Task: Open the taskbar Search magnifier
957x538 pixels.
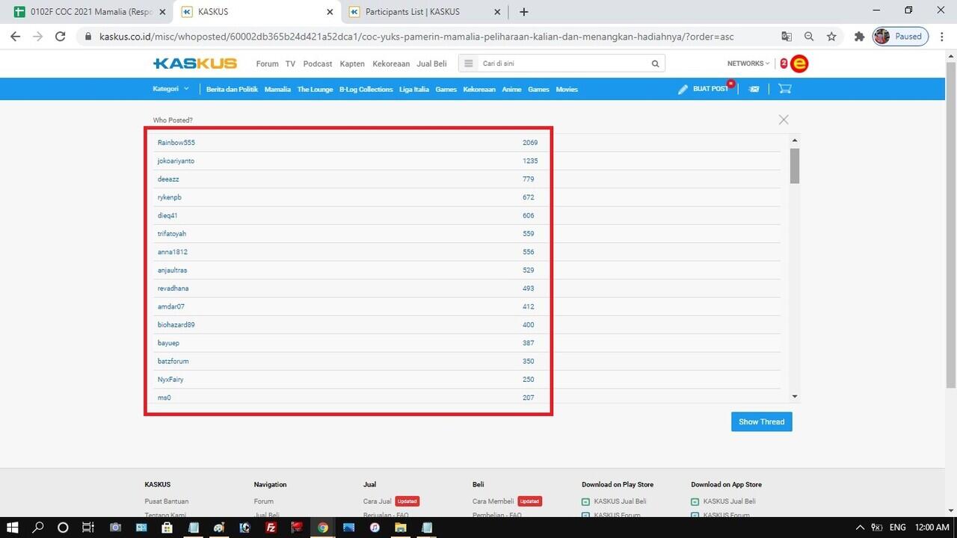Action: pos(38,528)
